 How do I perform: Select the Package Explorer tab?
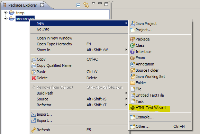coord(22,5)
